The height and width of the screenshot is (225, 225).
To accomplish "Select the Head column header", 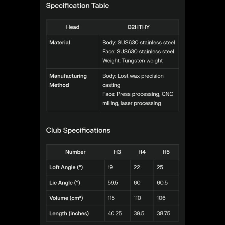I will pos(73,27).
